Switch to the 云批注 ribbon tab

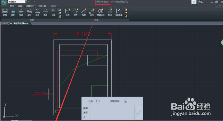point(53,6)
